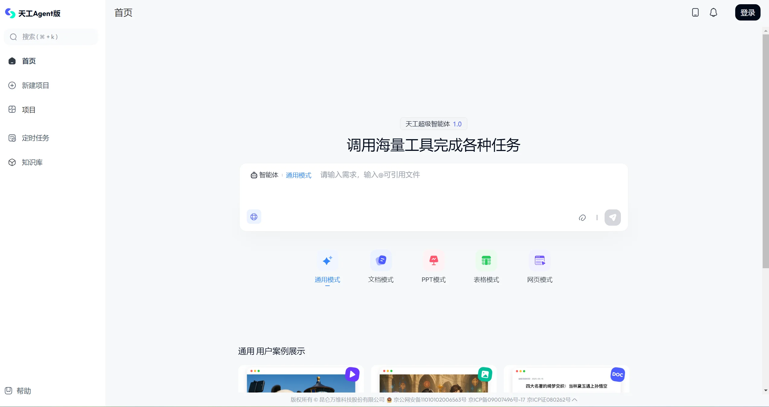This screenshot has width=769, height=407.
Task: Click the search input field in the sidebar
Action: (50, 37)
